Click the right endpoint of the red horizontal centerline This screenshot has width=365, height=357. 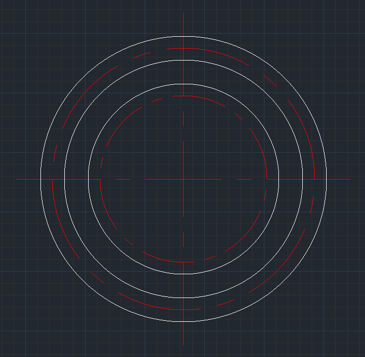350,179
